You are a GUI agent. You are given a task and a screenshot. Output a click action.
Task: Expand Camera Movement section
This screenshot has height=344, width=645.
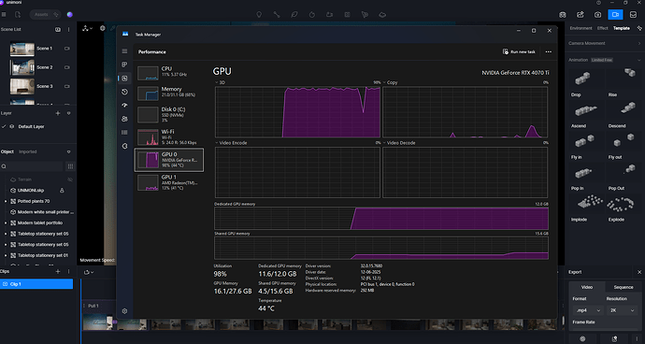tap(639, 43)
